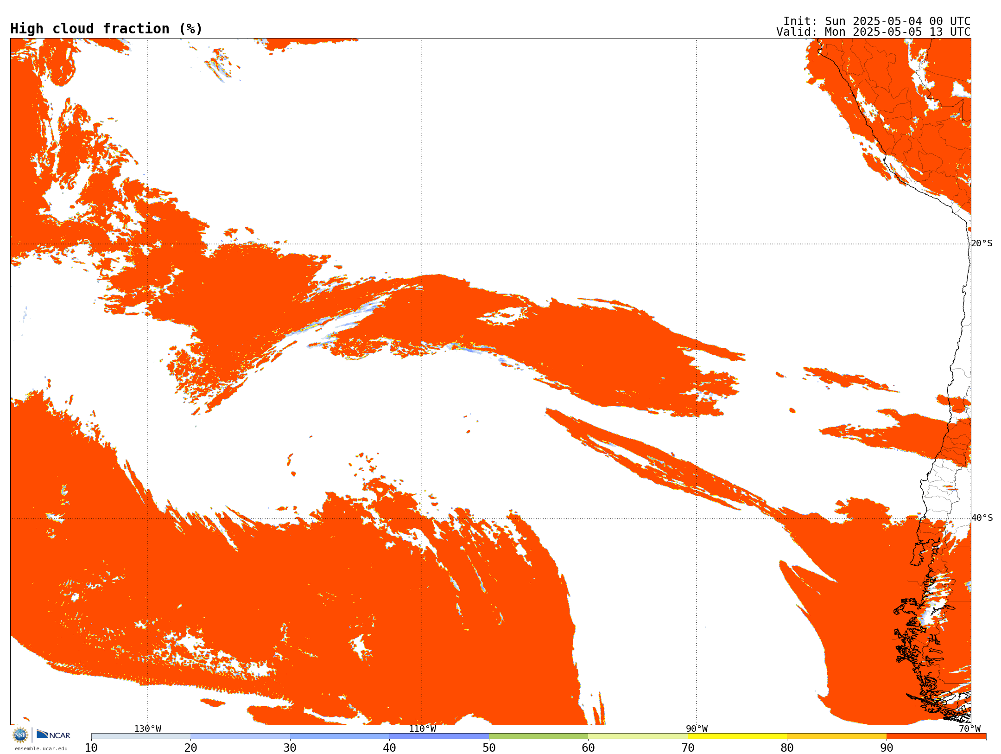Pick the 80-90 amber colorbar segment
Image resolution: width=1001 pixels, height=754 pixels.
point(836,736)
